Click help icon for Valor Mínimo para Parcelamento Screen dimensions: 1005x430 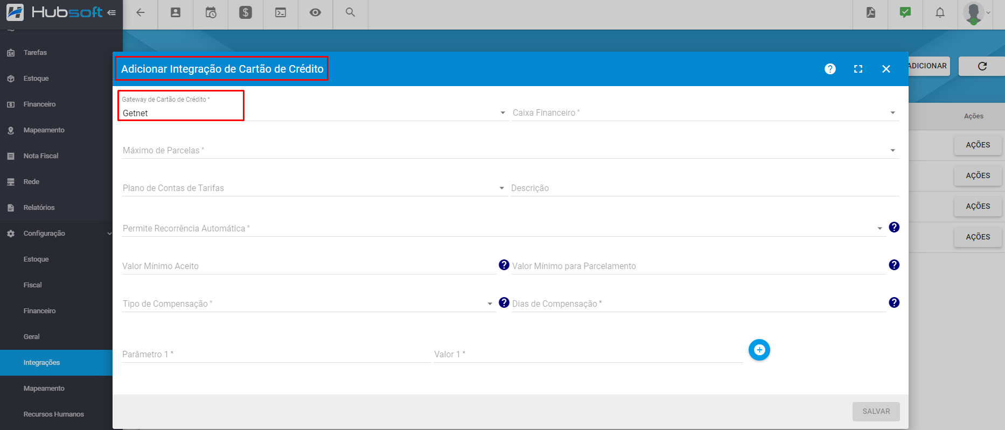(x=894, y=265)
